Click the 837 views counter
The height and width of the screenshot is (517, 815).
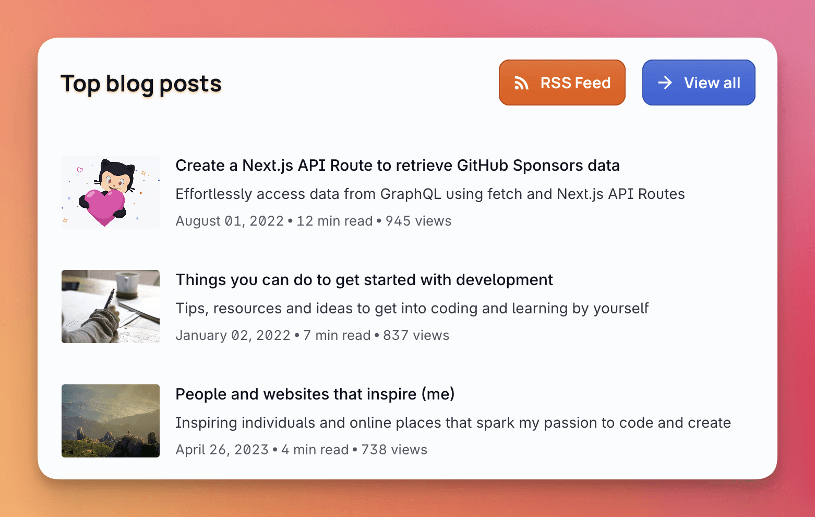point(416,335)
